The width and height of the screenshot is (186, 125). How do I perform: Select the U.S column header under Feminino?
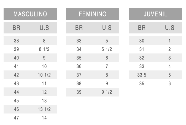(x=107, y=28)
